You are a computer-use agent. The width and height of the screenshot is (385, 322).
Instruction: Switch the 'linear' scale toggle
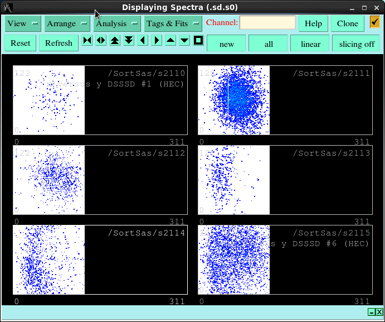pyautogui.click(x=310, y=44)
